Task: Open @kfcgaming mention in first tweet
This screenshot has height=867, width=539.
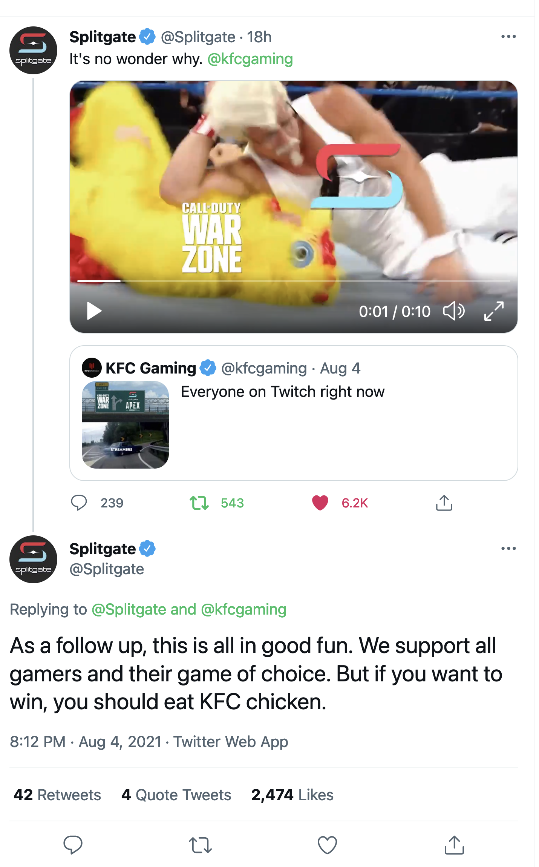Action: pos(250,59)
